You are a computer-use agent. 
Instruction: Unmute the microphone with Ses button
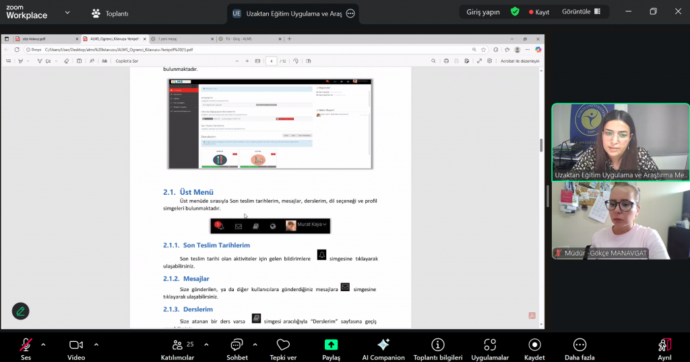coord(26,348)
